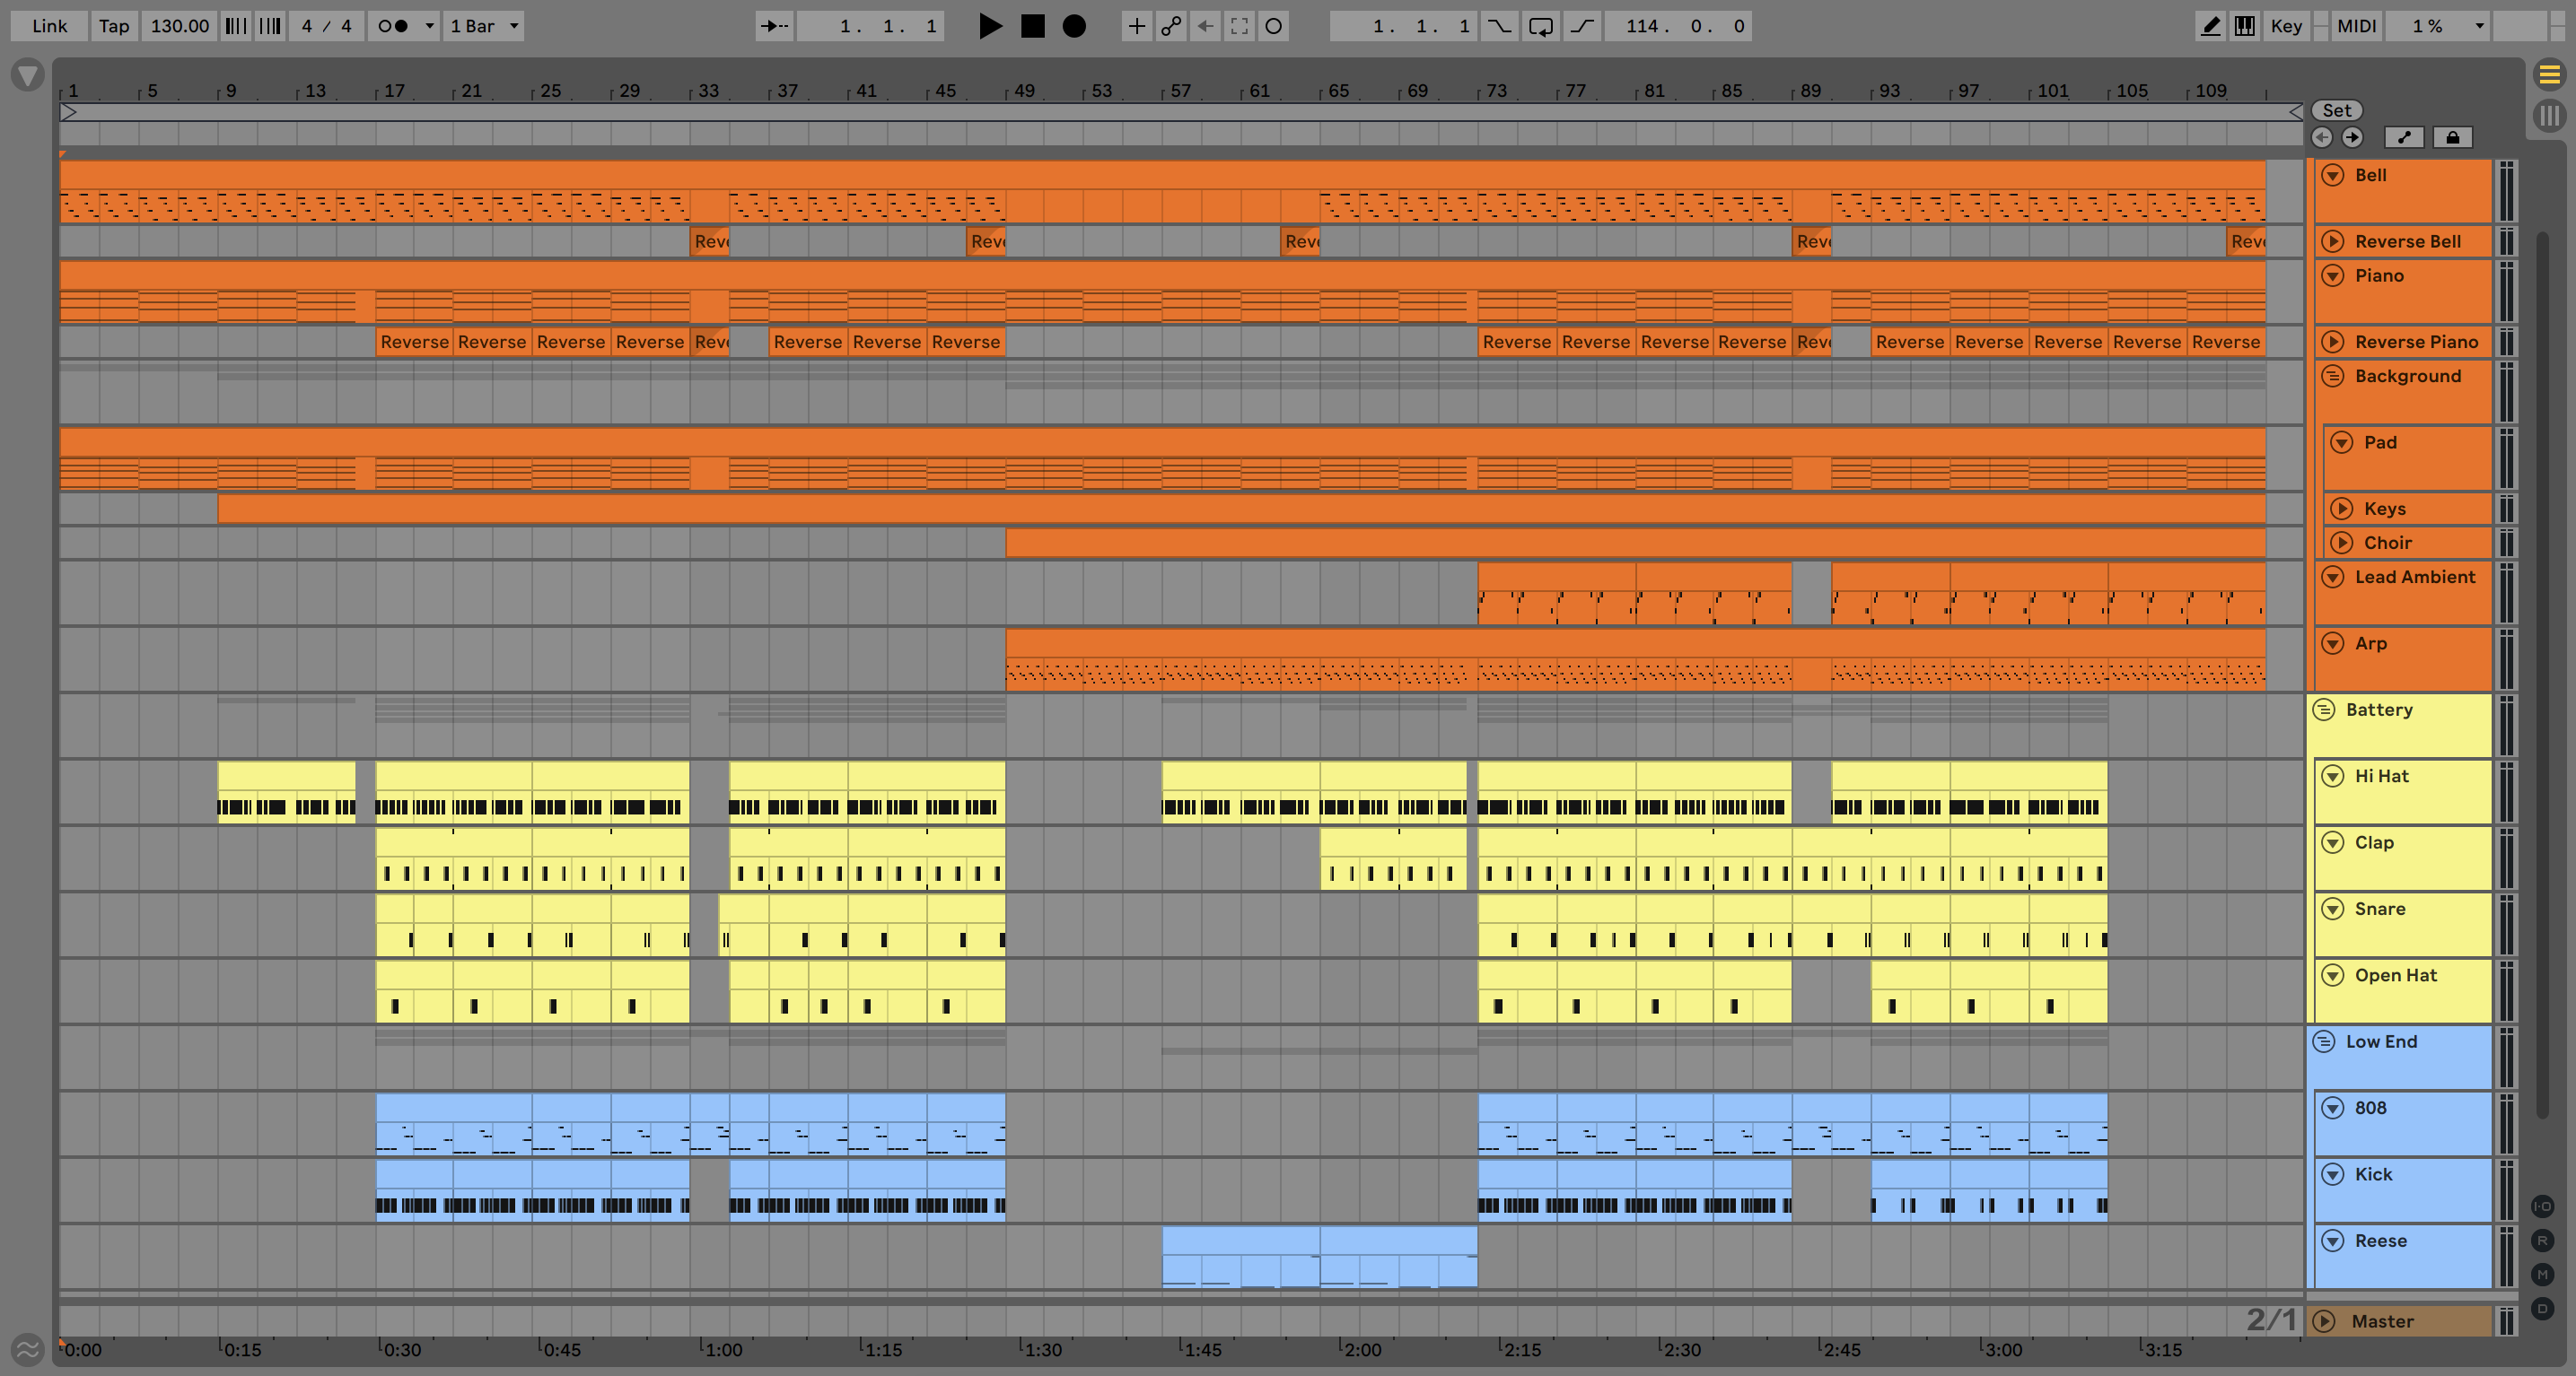Click the Arrangement Record button

tap(1073, 26)
